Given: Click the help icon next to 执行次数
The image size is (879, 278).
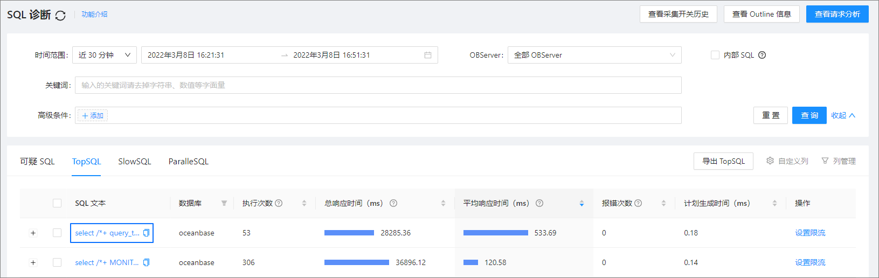Looking at the screenshot, I should coord(279,203).
